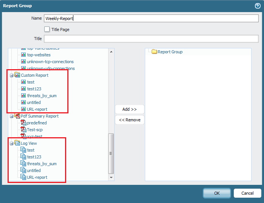264x203 pixels.
Task: Click log icon beside Log View test123
Action: pos(23,157)
